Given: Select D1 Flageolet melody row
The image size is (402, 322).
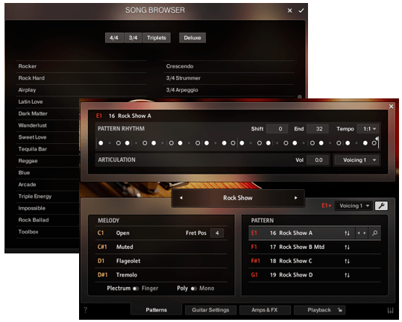Looking at the screenshot, I should (161, 261).
